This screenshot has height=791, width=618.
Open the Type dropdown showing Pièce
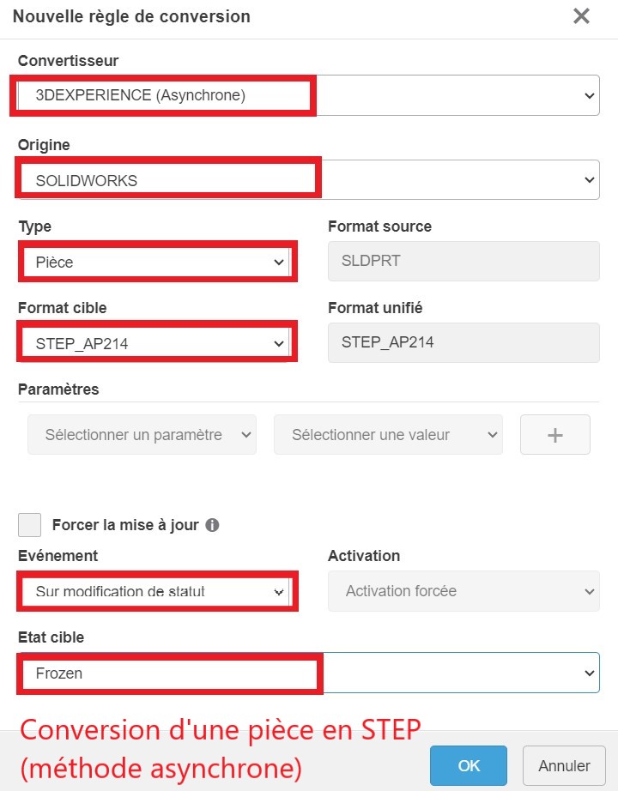click(x=154, y=261)
